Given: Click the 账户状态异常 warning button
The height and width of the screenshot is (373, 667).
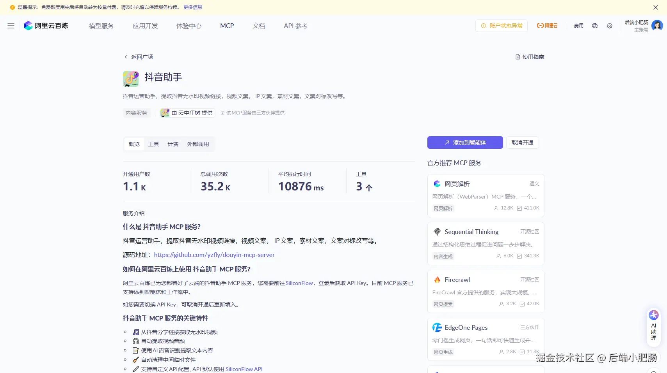Looking at the screenshot, I should tap(502, 26).
